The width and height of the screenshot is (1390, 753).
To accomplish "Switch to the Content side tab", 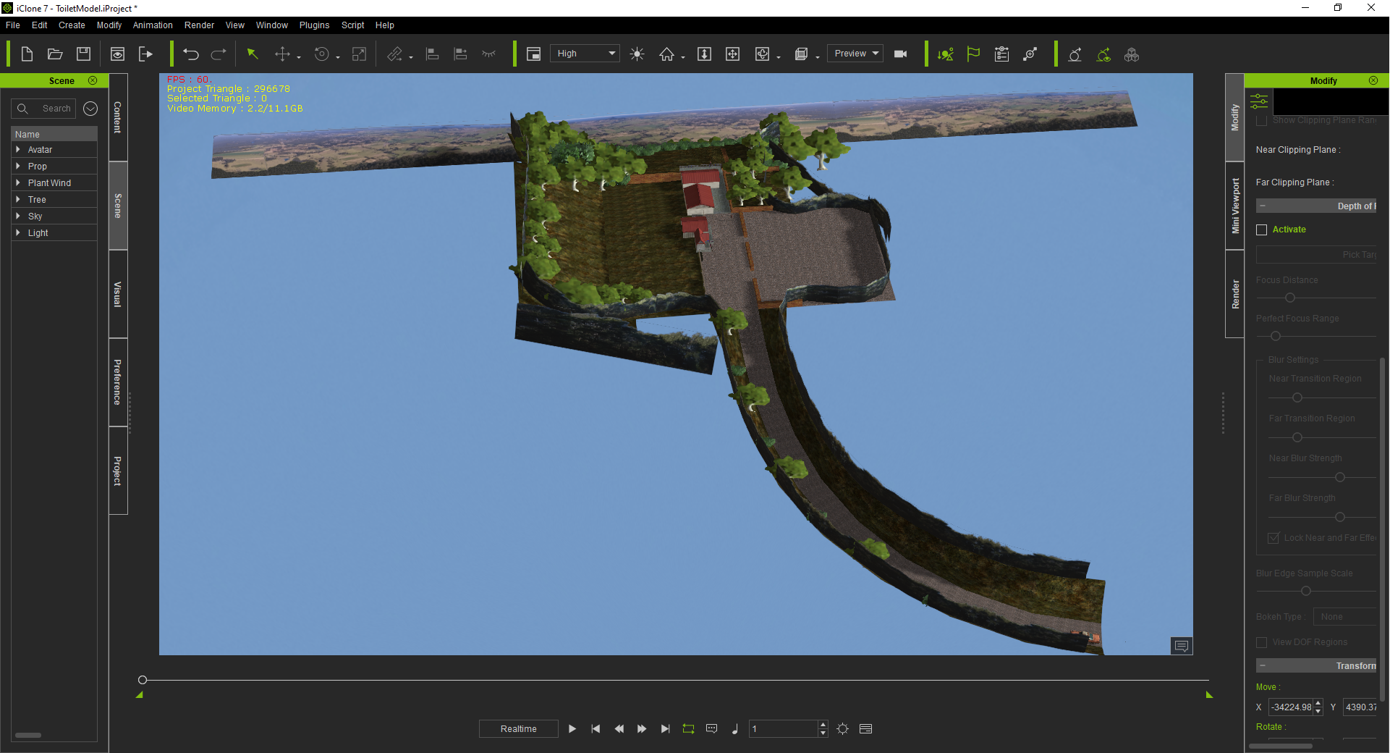I will (x=118, y=117).
